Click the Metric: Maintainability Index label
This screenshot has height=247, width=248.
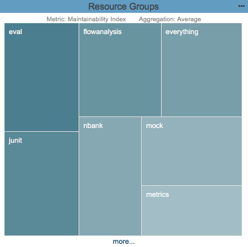click(x=86, y=19)
